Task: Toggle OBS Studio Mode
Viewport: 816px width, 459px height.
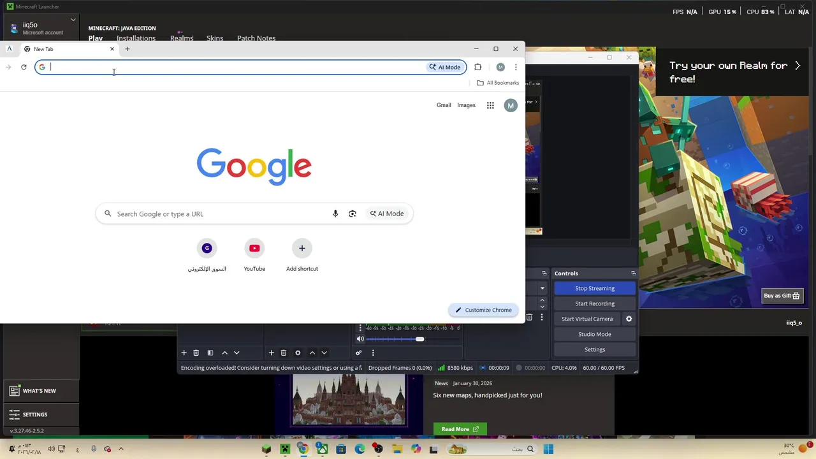Action: pyautogui.click(x=595, y=334)
